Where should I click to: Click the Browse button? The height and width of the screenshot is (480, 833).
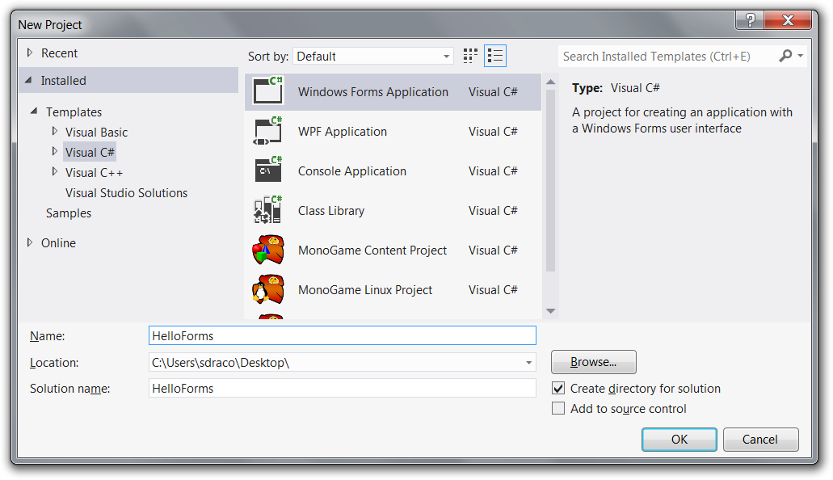[593, 362]
